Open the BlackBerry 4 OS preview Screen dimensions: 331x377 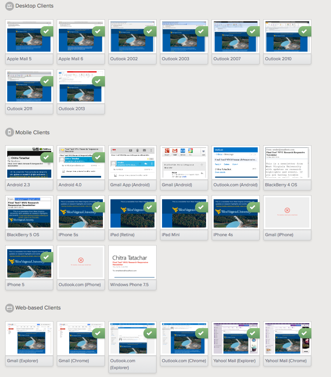pos(287,162)
